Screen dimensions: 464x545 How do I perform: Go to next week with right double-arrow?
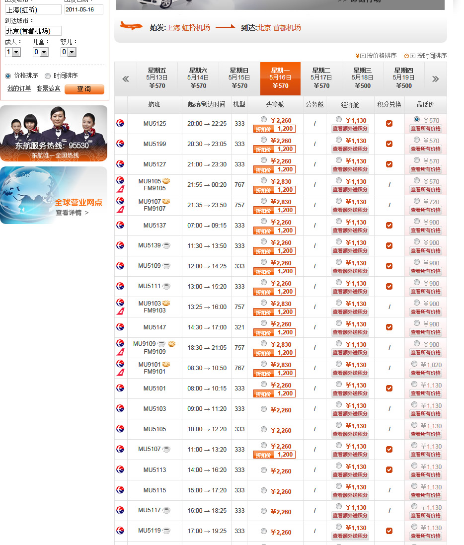click(435, 78)
